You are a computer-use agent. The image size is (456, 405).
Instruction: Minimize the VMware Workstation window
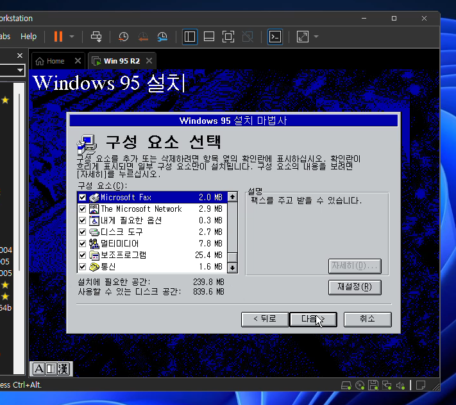coord(364,19)
